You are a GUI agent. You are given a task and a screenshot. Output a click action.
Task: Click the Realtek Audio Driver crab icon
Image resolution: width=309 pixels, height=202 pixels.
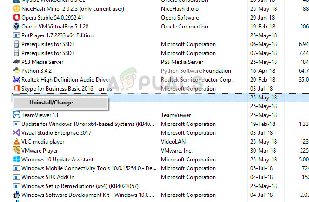point(17,80)
